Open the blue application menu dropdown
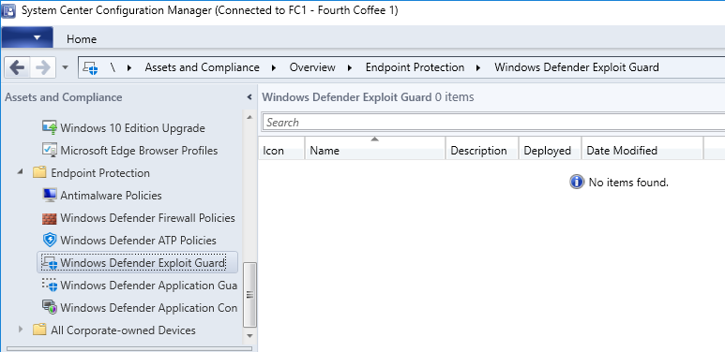This screenshot has height=352, width=725. (27, 37)
